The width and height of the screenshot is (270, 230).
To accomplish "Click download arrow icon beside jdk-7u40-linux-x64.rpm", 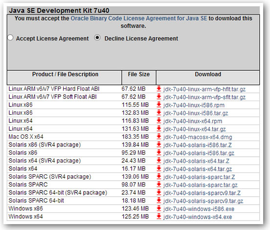I will [159, 121].
